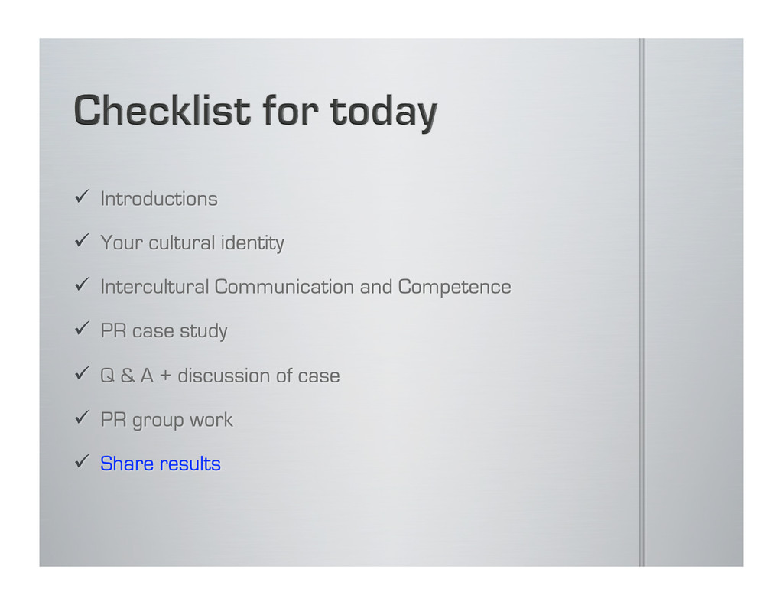
Task: Click the word results in blue link
Action: pyautogui.click(x=190, y=464)
